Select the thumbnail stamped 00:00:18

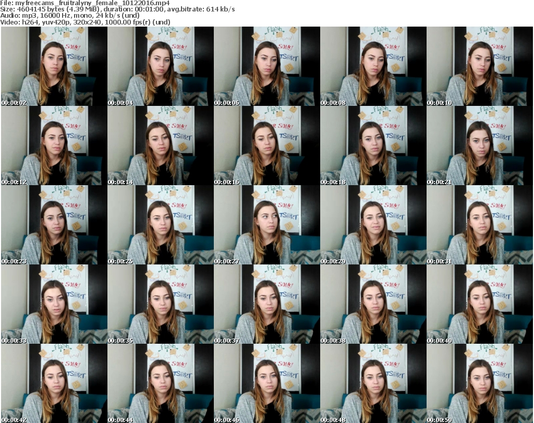[373, 146]
